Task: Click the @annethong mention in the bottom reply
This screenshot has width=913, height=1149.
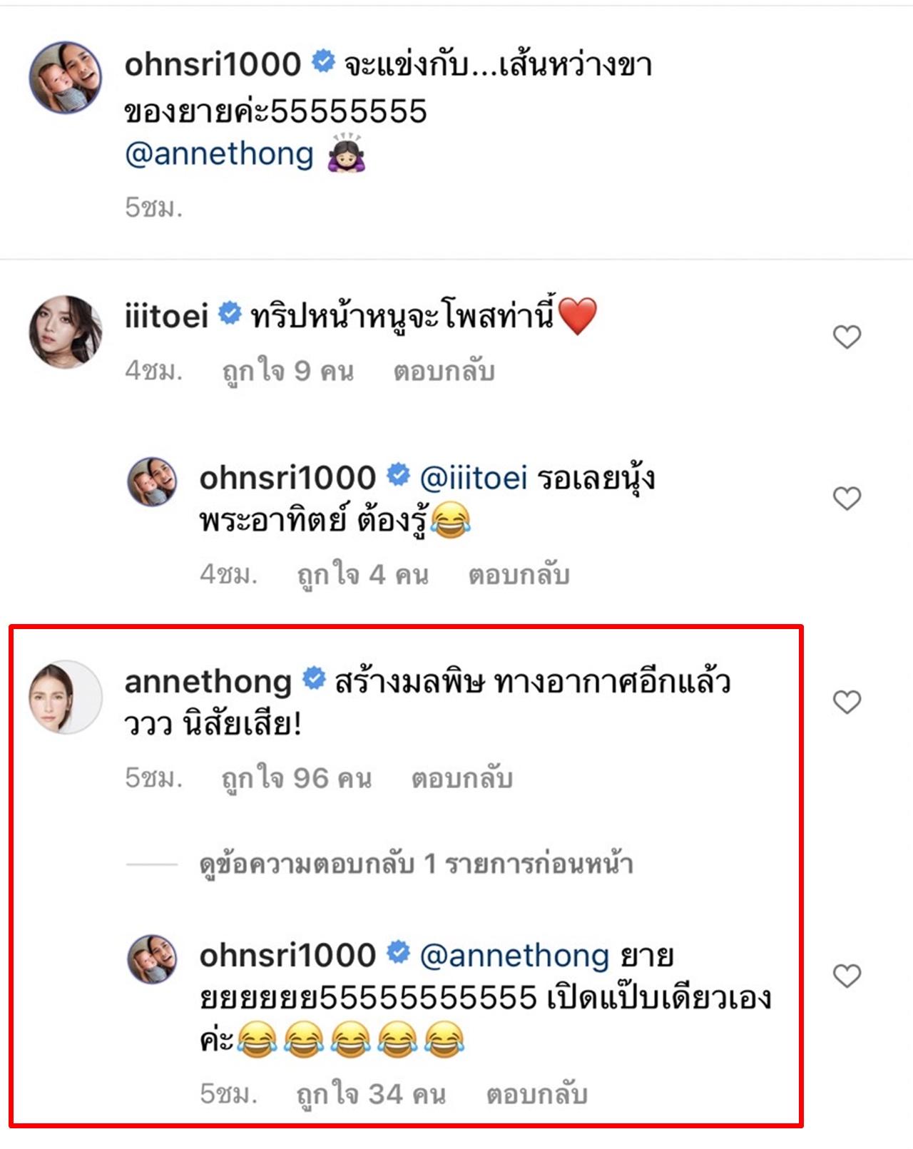Action: coord(514,956)
